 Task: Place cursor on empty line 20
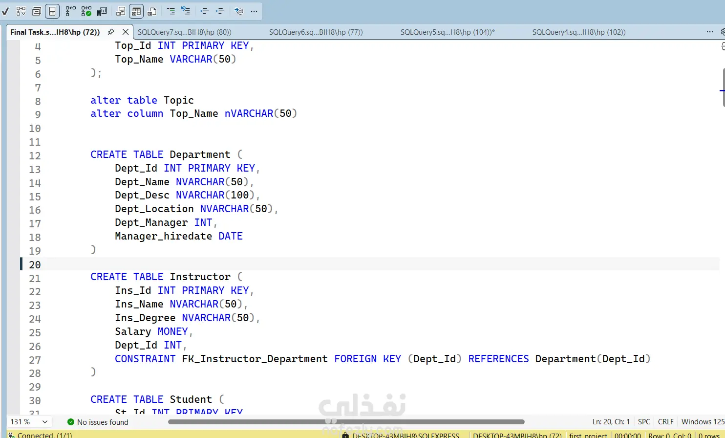coord(381,264)
